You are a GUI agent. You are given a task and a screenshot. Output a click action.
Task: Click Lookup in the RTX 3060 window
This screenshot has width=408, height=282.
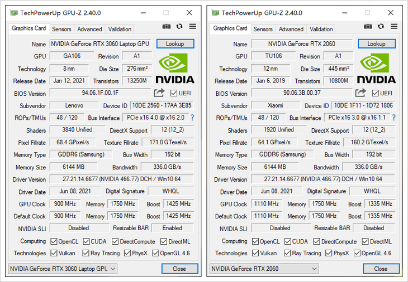(175, 44)
